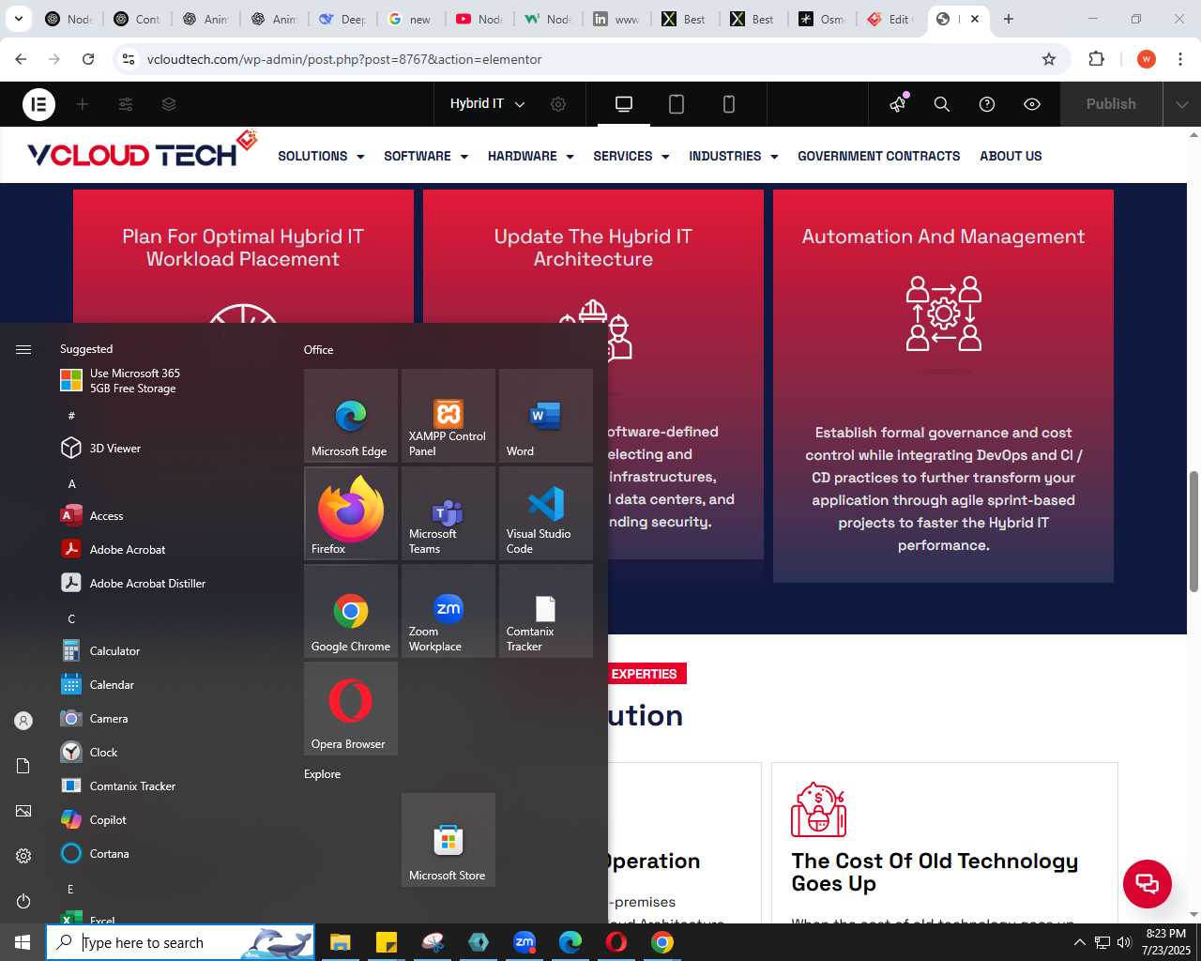Open Sticky Notes from taskbar

(386, 942)
